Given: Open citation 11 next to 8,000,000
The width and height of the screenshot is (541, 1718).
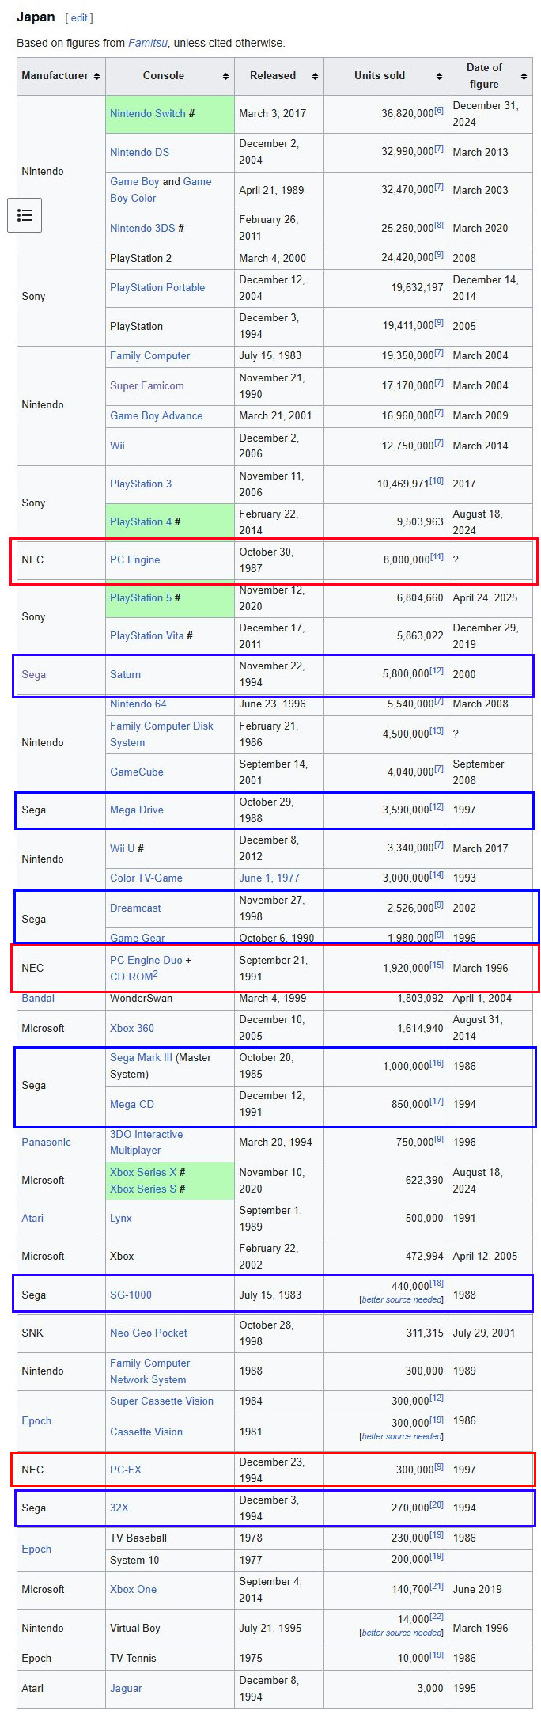Looking at the screenshot, I should (x=437, y=556).
